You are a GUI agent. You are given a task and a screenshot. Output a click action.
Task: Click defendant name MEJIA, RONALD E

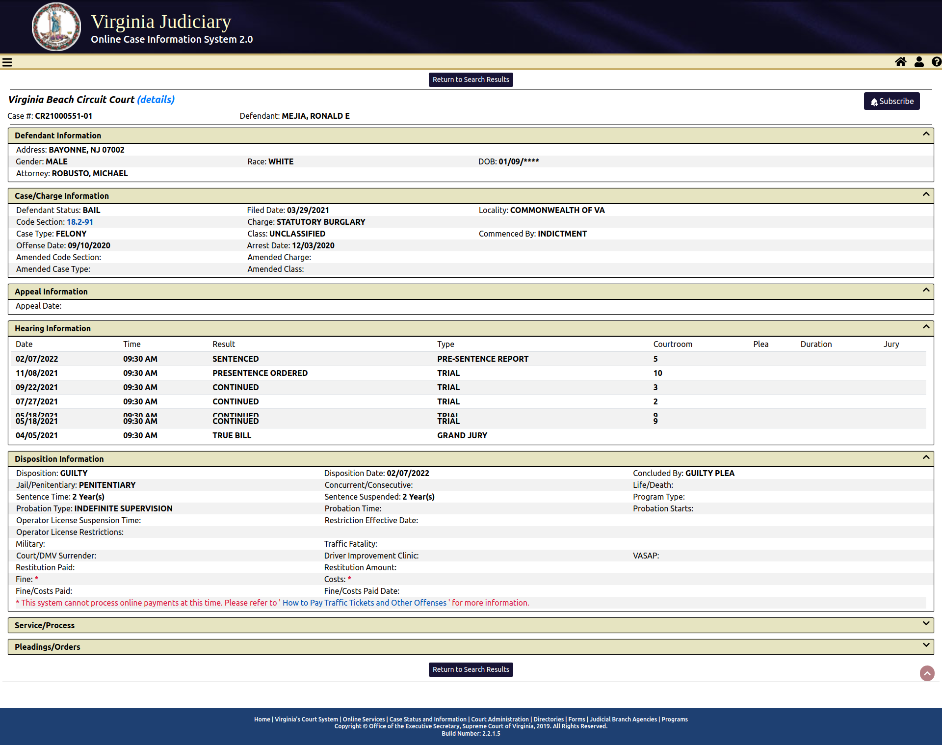315,116
